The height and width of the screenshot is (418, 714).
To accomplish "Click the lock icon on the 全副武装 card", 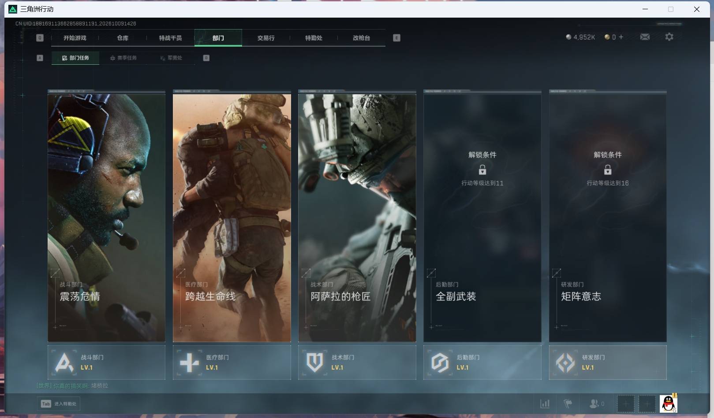I will coord(482,170).
